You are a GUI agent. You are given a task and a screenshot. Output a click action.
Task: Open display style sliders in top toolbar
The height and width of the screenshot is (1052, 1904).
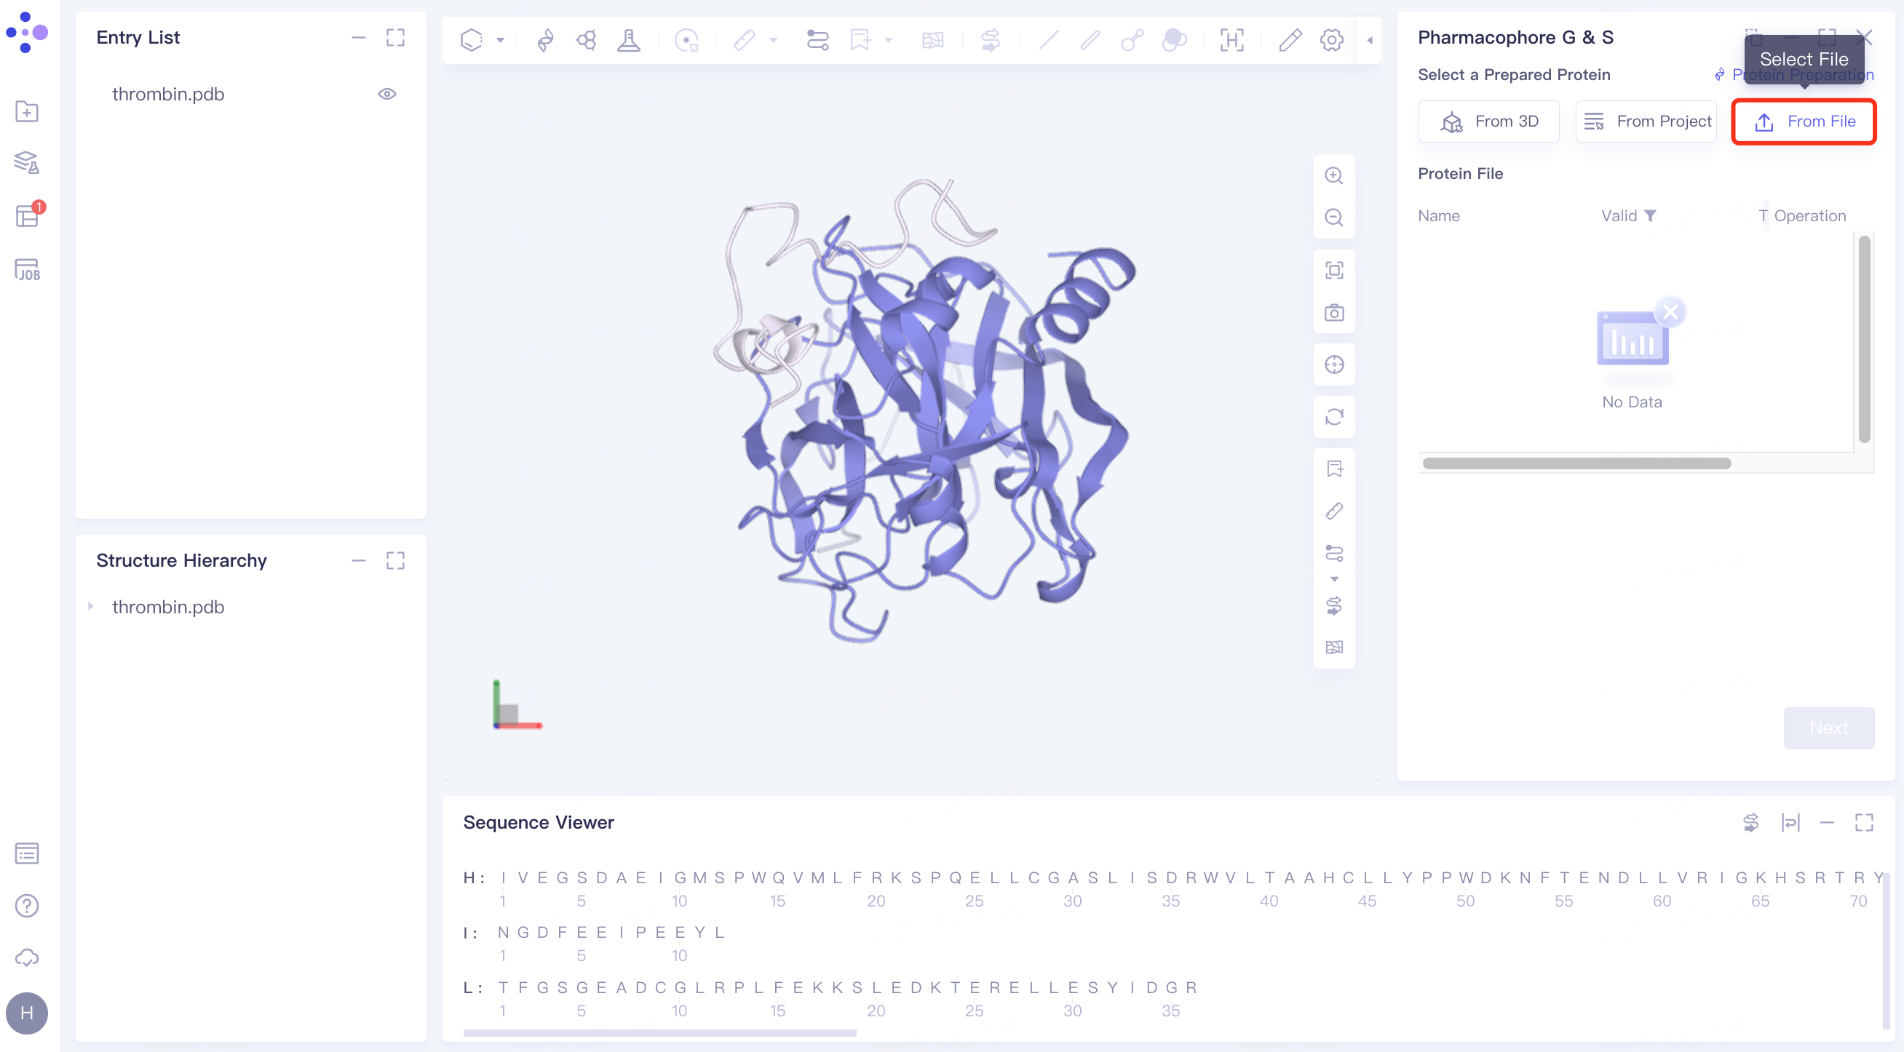tap(817, 40)
